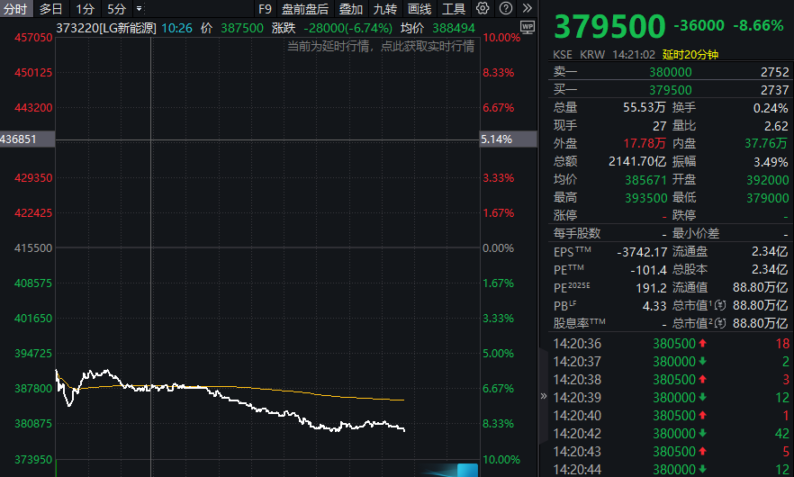Toggle the 九转 indicator
The width and height of the screenshot is (794, 477).
tap(384, 9)
